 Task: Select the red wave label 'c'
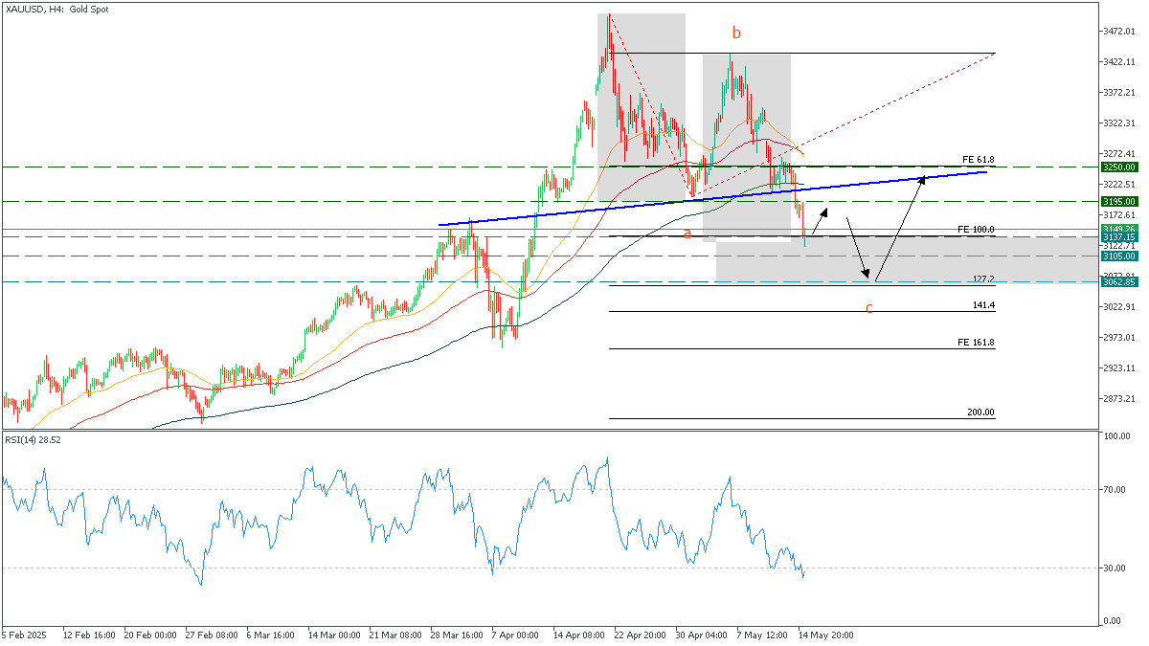[868, 308]
